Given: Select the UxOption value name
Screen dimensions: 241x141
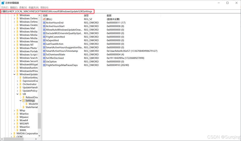Looking at the screenshot, I should [x=51, y=61].
